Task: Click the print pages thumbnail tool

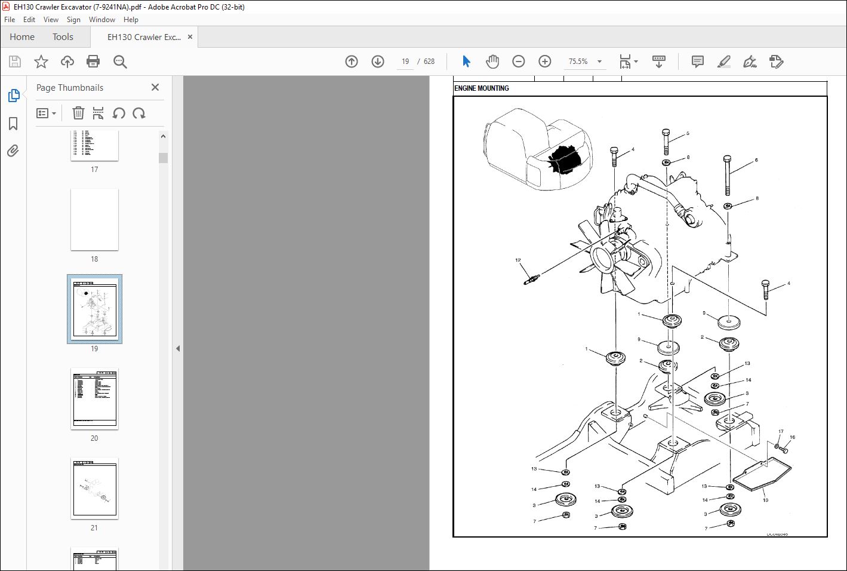Action: pos(98,113)
